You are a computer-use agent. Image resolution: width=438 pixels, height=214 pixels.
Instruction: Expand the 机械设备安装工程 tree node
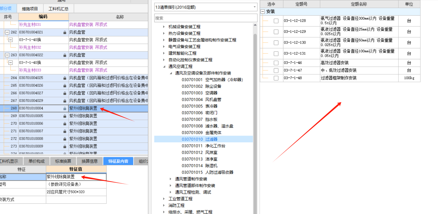coord(164,27)
